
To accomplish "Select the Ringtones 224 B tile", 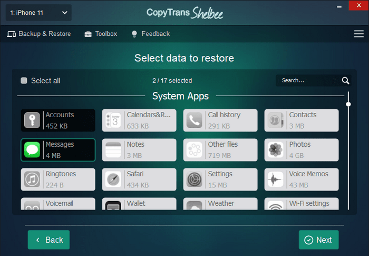I will (58, 179).
